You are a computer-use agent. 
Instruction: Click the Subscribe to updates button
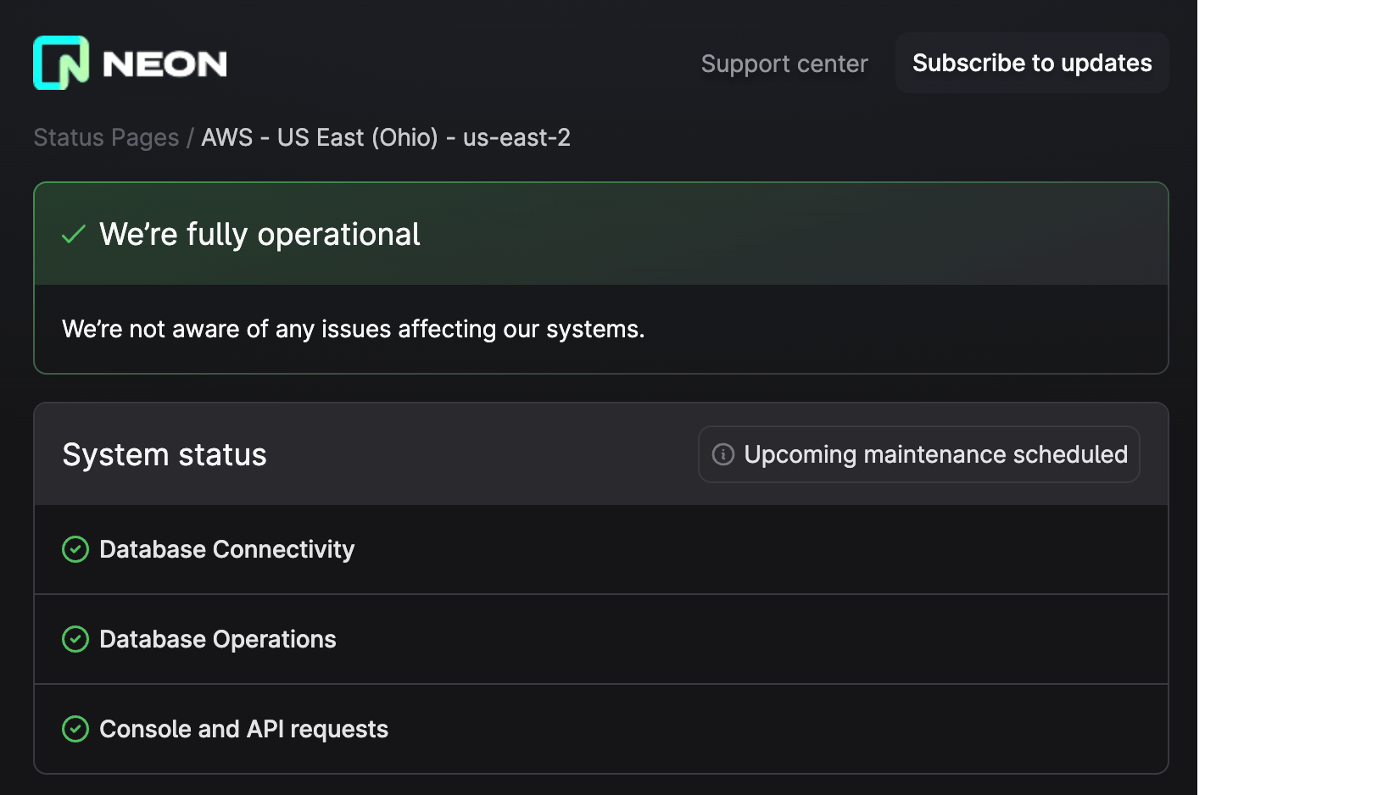[1031, 63]
